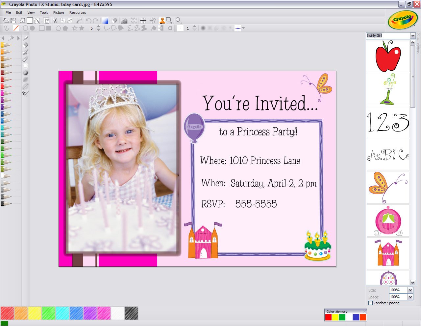Select the pink castle stamp thumbnail

[388, 253]
